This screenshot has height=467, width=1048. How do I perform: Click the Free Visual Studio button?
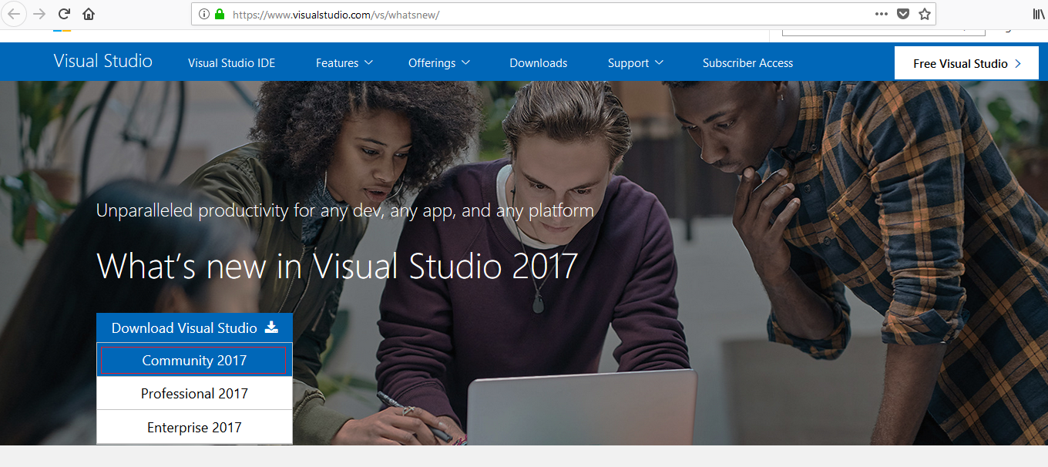(x=966, y=62)
